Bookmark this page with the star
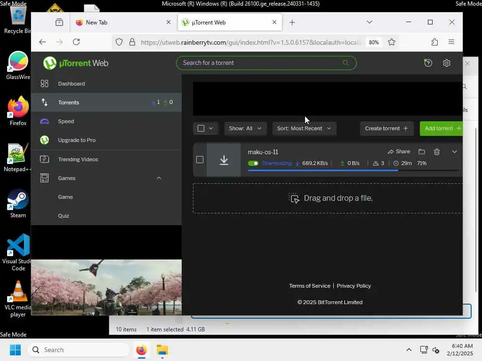This screenshot has width=482, height=361. click(x=391, y=42)
